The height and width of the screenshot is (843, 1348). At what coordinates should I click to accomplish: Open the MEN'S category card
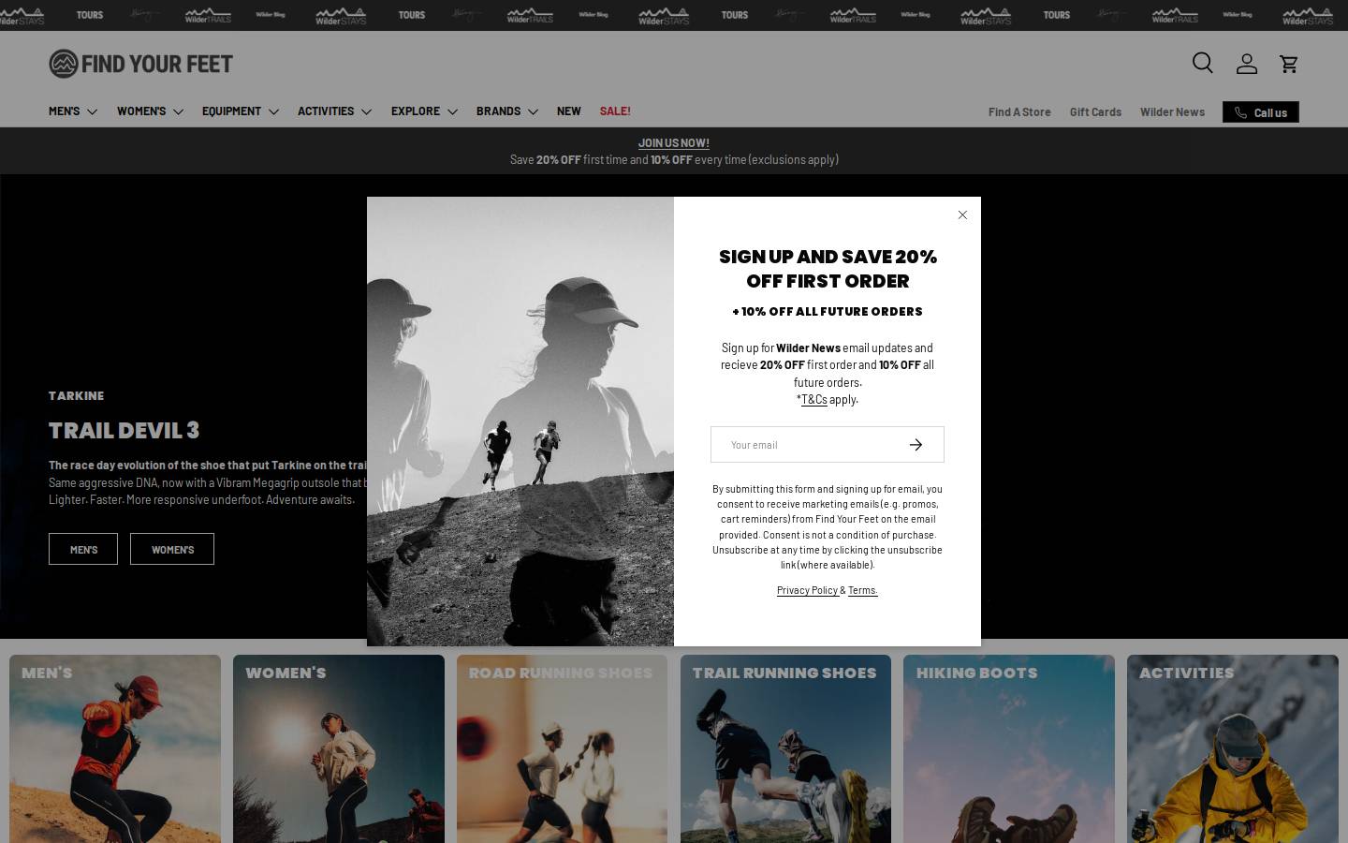click(115, 748)
